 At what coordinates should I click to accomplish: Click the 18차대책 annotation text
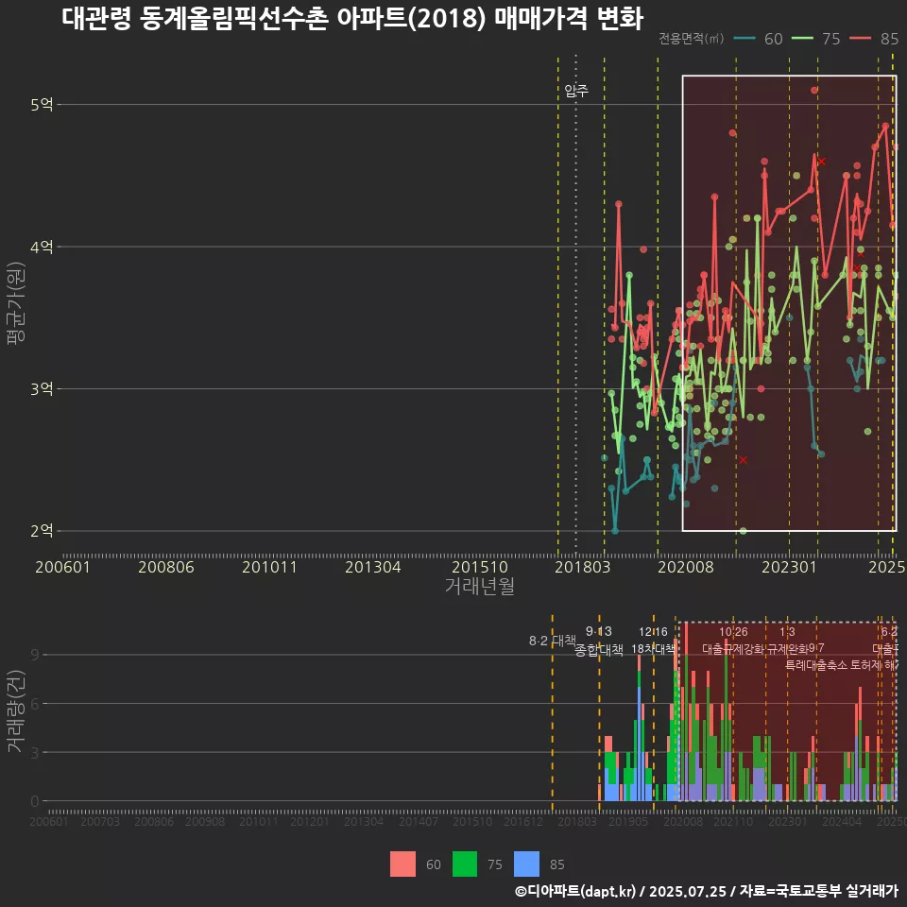point(653,649)
